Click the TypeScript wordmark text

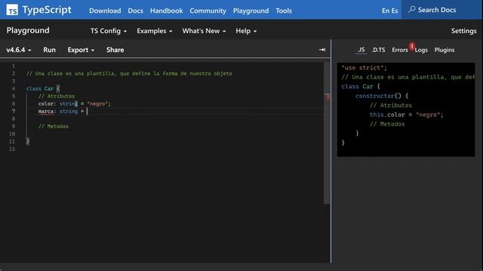pos(47,10)
